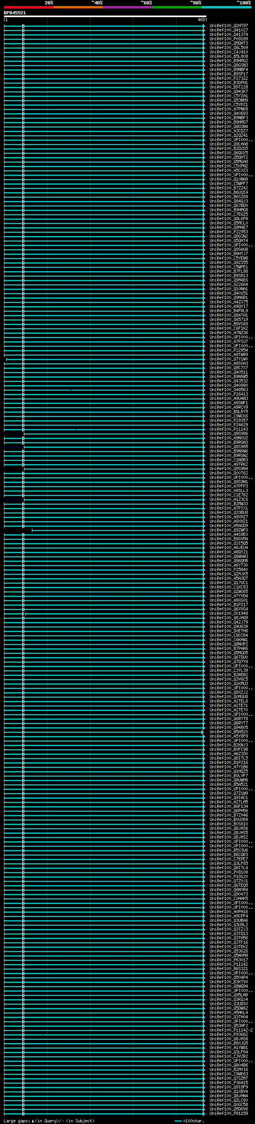Select the UniRef100_P93662 label
Viewport: 255px width, 1124px height.
point(228,1035)
